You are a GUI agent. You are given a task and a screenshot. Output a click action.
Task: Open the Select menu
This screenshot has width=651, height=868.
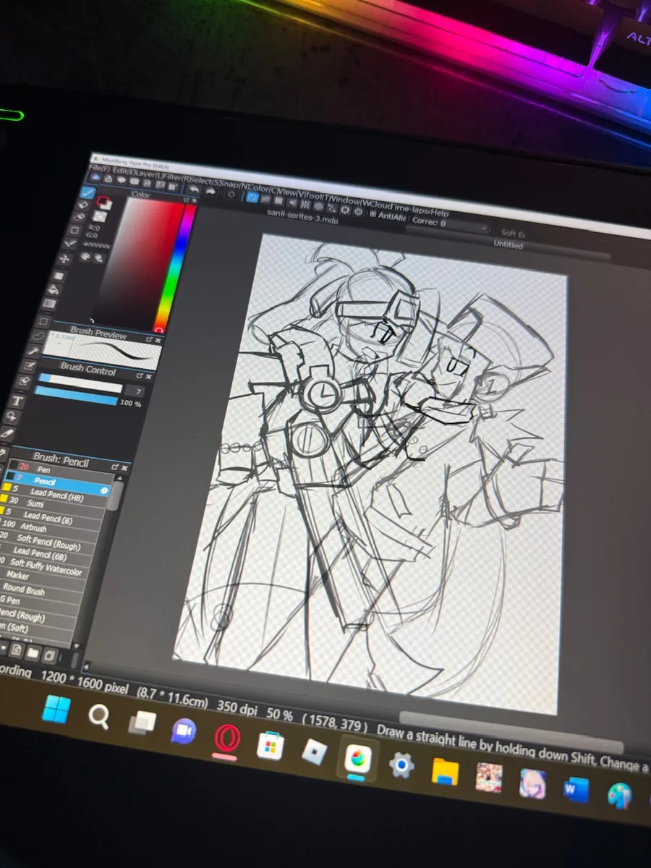tap(206, 182)
